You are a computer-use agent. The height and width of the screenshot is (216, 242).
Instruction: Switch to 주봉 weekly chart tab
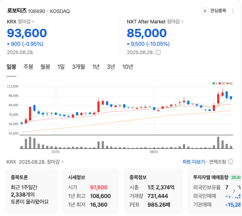28,67
